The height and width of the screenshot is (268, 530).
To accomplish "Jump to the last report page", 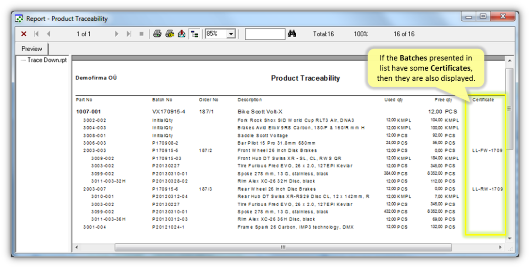I will coord(128,34).
